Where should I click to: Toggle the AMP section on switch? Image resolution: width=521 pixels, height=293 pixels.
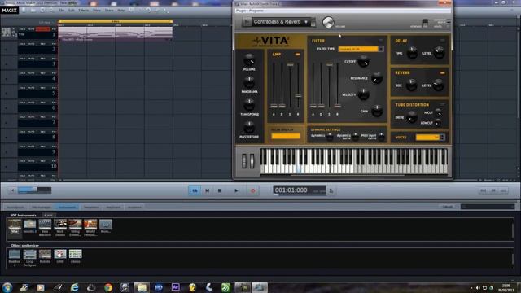pos(297,55)
